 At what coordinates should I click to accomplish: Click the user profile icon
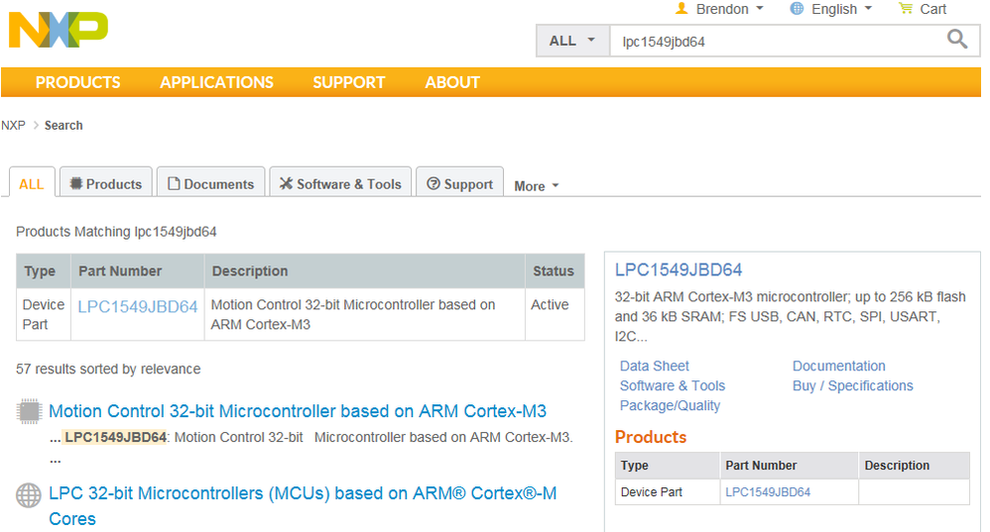(x=681, y=9)
